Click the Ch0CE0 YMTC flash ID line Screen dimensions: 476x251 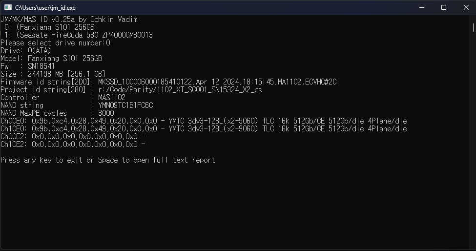click(x=204, y=121)
